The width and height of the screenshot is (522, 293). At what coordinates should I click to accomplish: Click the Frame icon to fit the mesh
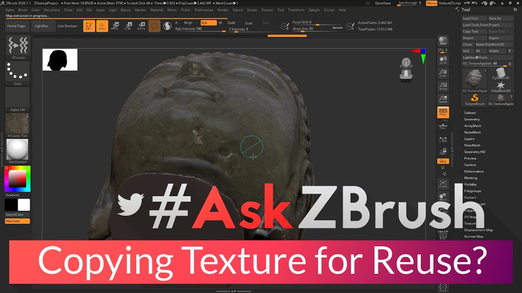pos(443,184)
